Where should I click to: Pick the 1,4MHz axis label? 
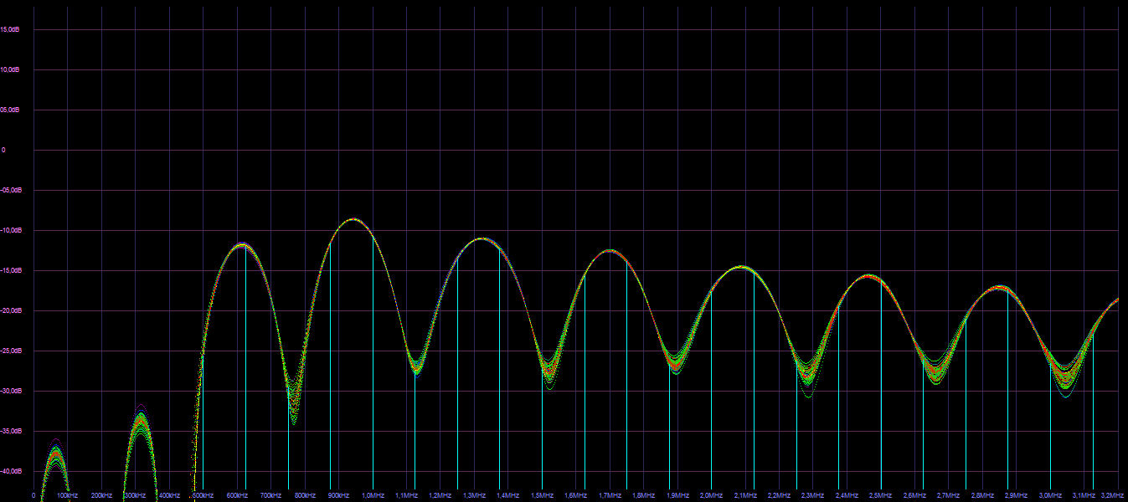pyautogui.click(x=508, y=496)
